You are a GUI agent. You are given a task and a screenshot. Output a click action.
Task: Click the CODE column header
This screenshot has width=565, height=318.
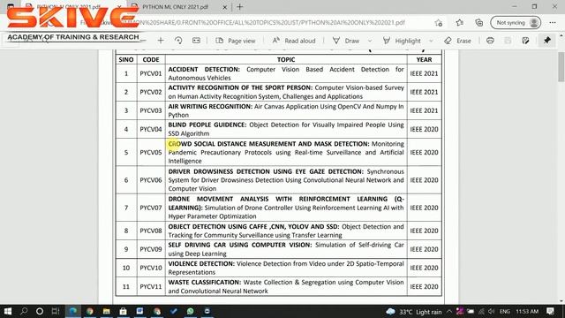click(x=151, y=60)
